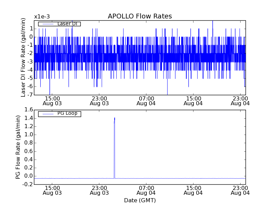Click the 23:00 Aug 03 label under the upper plot
The height and width of the screenshot is (205, 273).
pyautogui.click(x=99, y=100)
